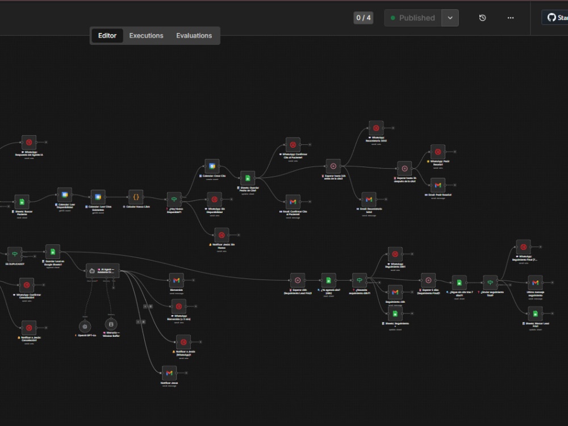Expand the Published dropdown arrow

pyautogui.click(x=450, y=18)
